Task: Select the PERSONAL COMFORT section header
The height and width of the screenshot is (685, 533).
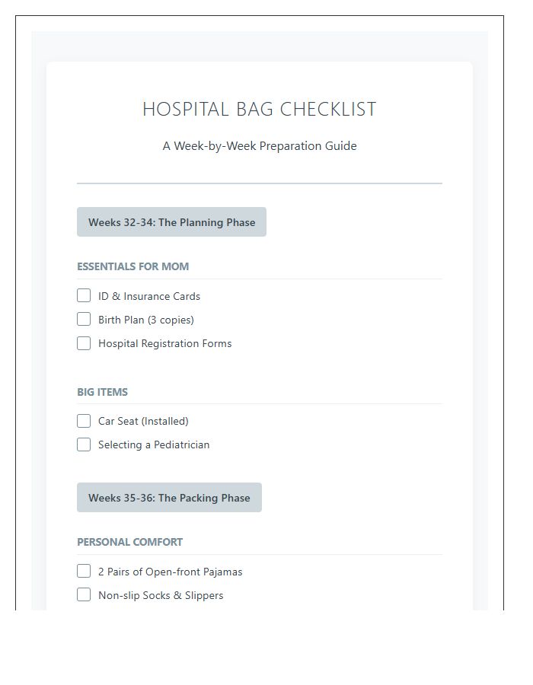Action: click(129, 542)
